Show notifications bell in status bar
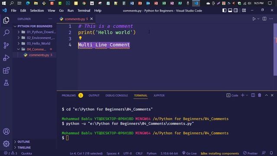This screenshot has height=156, width=277. (x=271, y=153)
